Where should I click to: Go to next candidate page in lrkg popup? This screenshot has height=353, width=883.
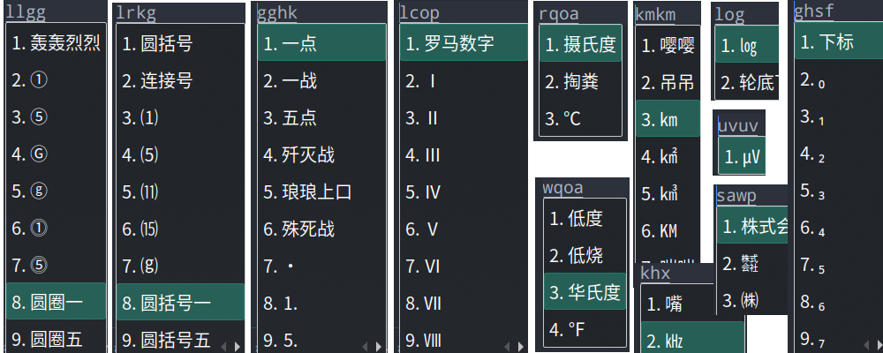click(238, 346)
